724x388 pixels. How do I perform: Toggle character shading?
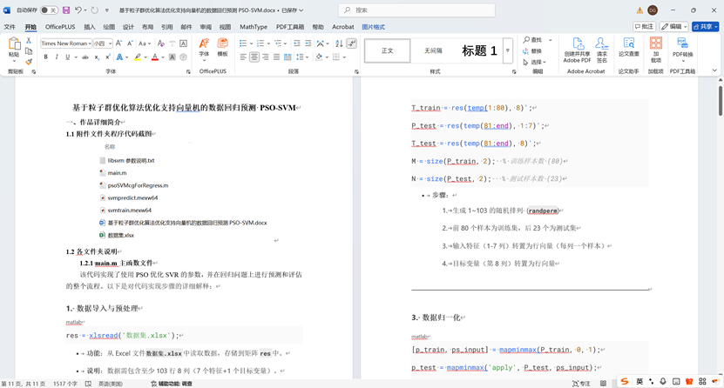[173, 57]
